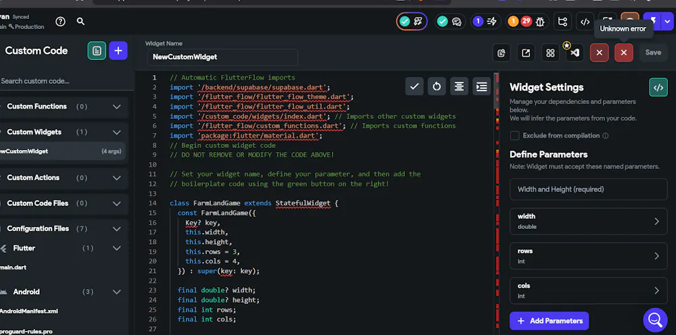Select NewCustomWidget in the sidebar list
Viewport: 676px width, 335px height.
(62, 151)
